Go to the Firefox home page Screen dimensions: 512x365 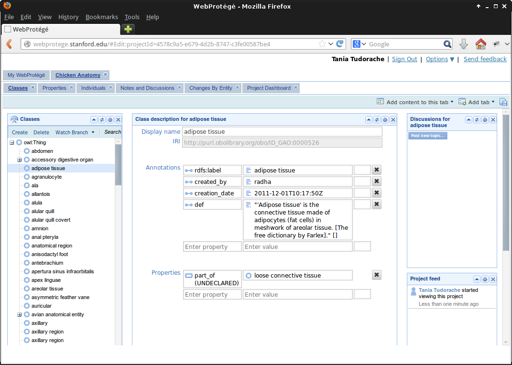(480, 44)
